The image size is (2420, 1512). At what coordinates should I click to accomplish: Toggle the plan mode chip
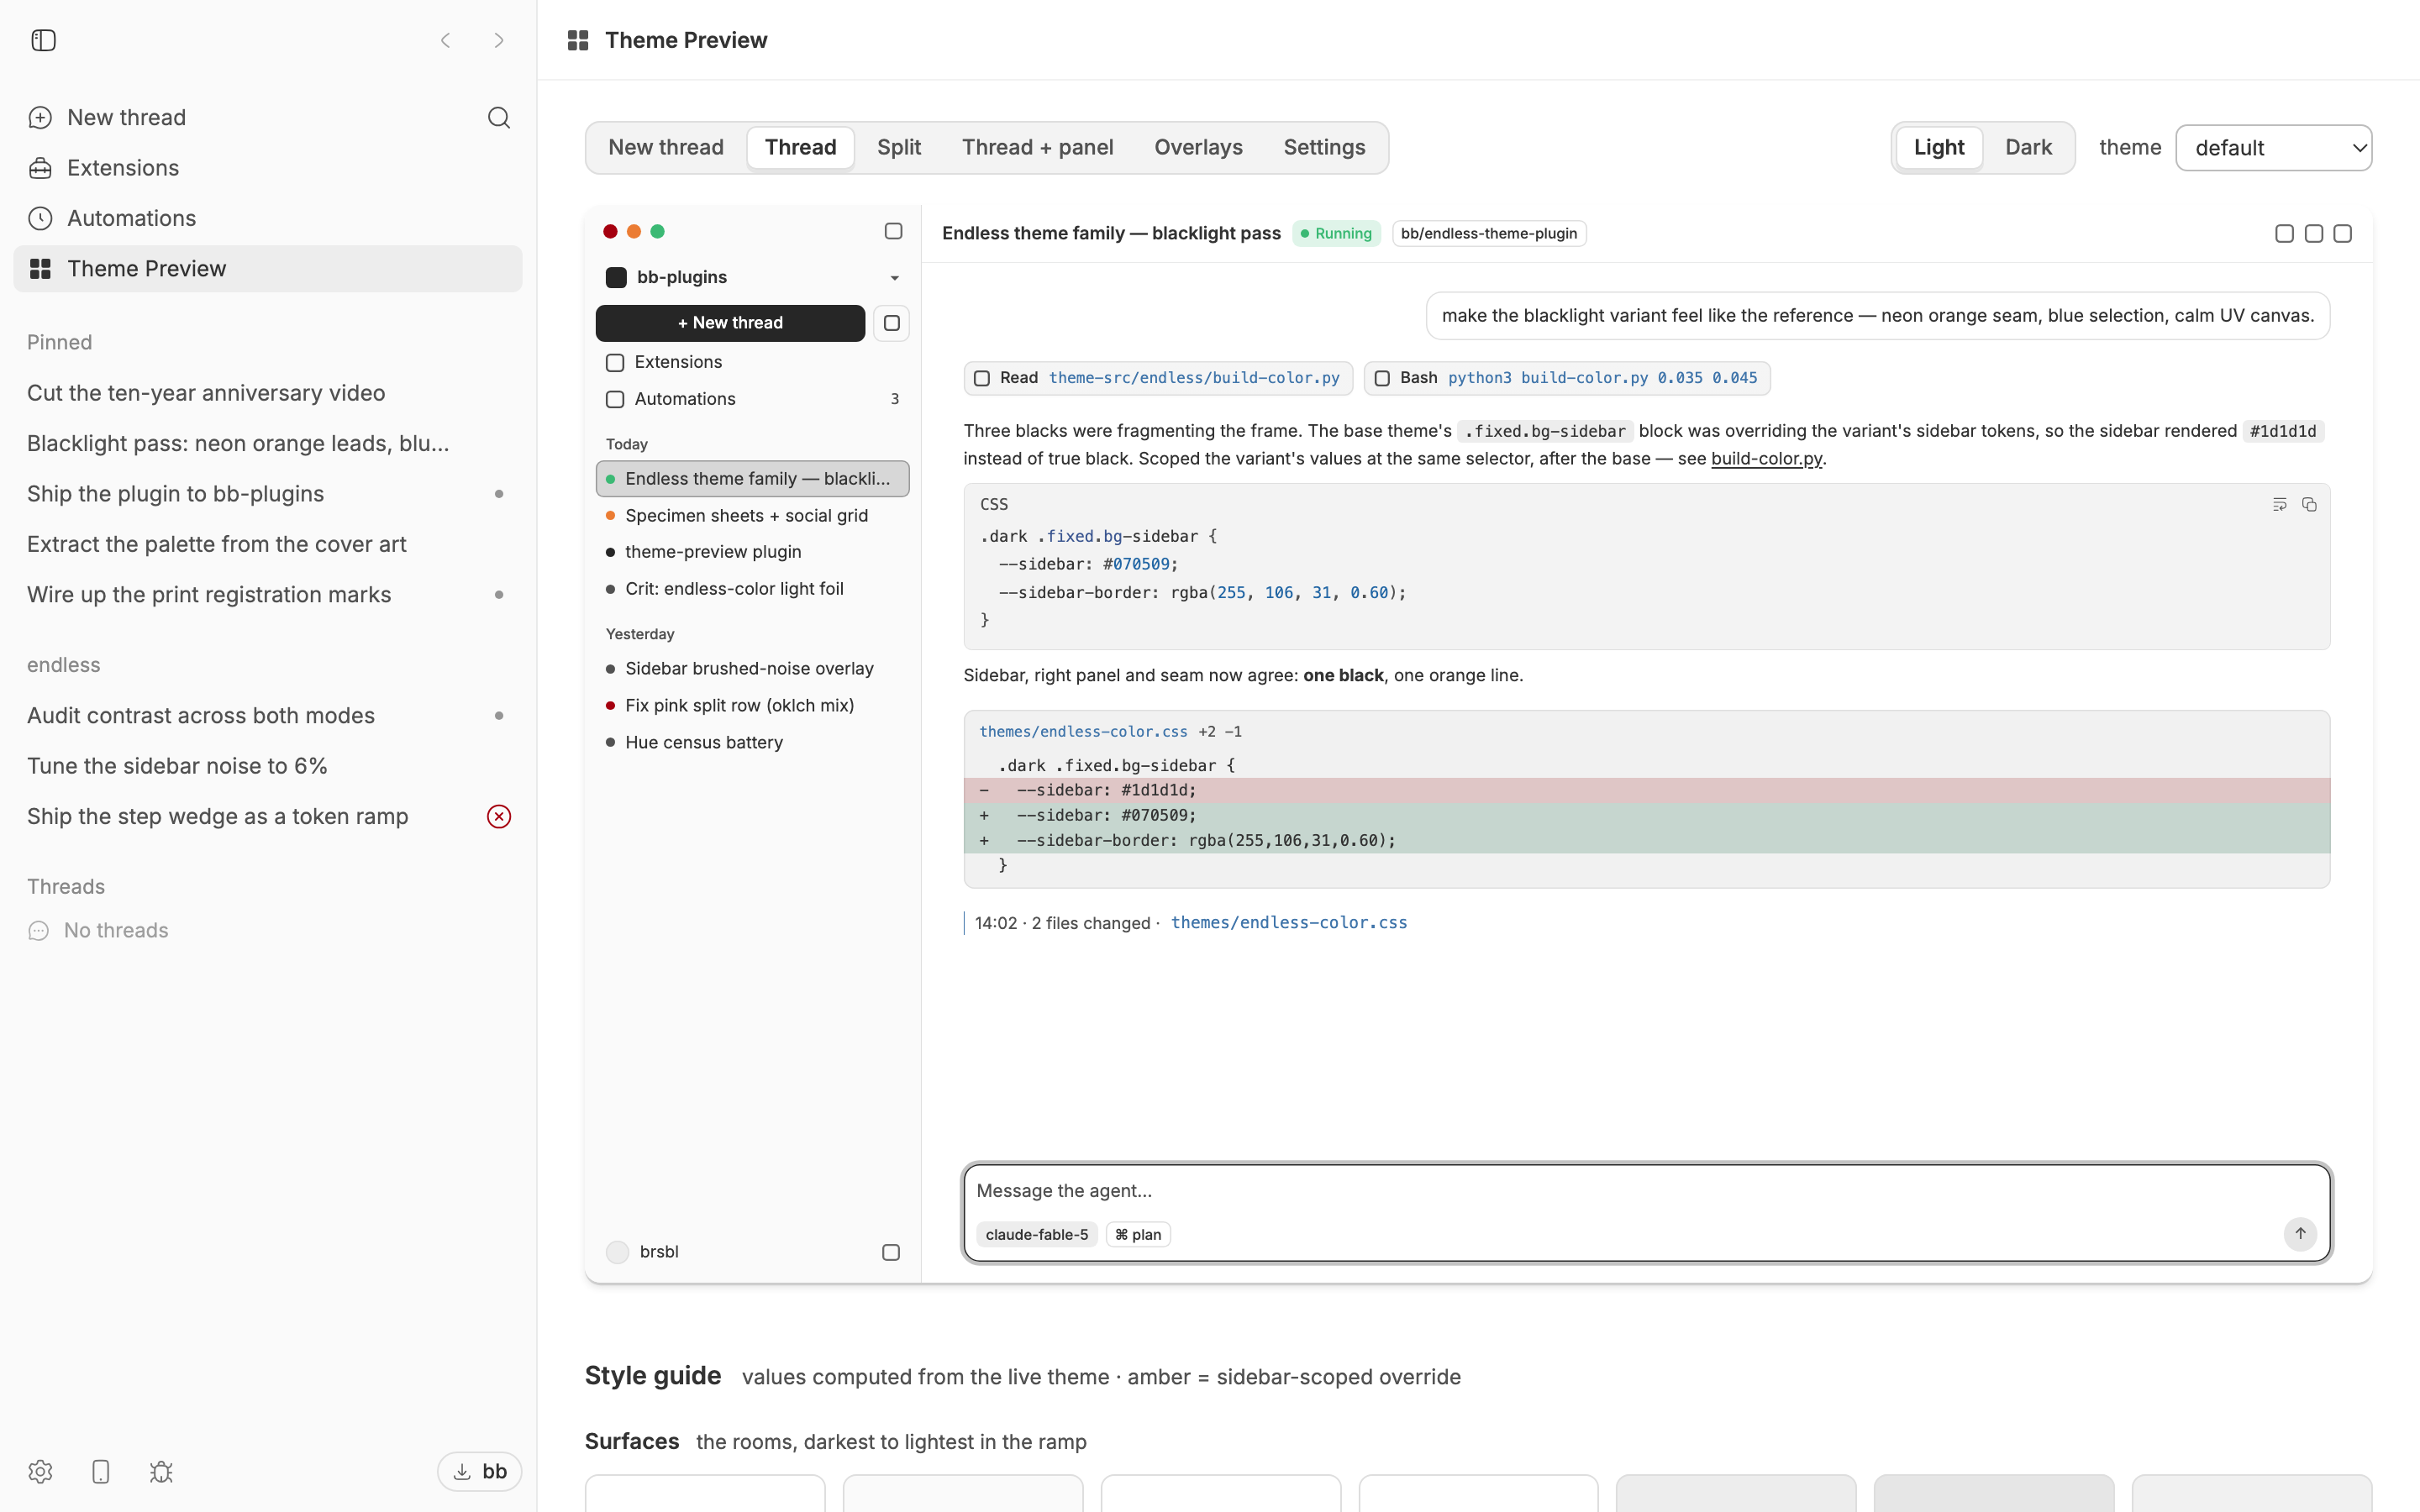click(x=1138, y=1235)
